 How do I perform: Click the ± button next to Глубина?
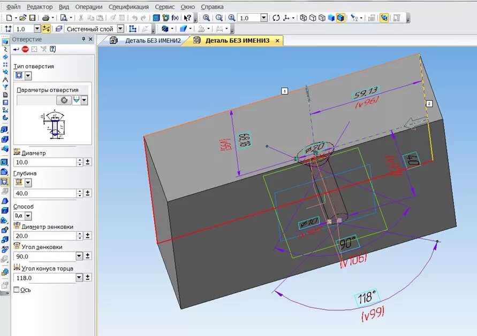point(88,193)
